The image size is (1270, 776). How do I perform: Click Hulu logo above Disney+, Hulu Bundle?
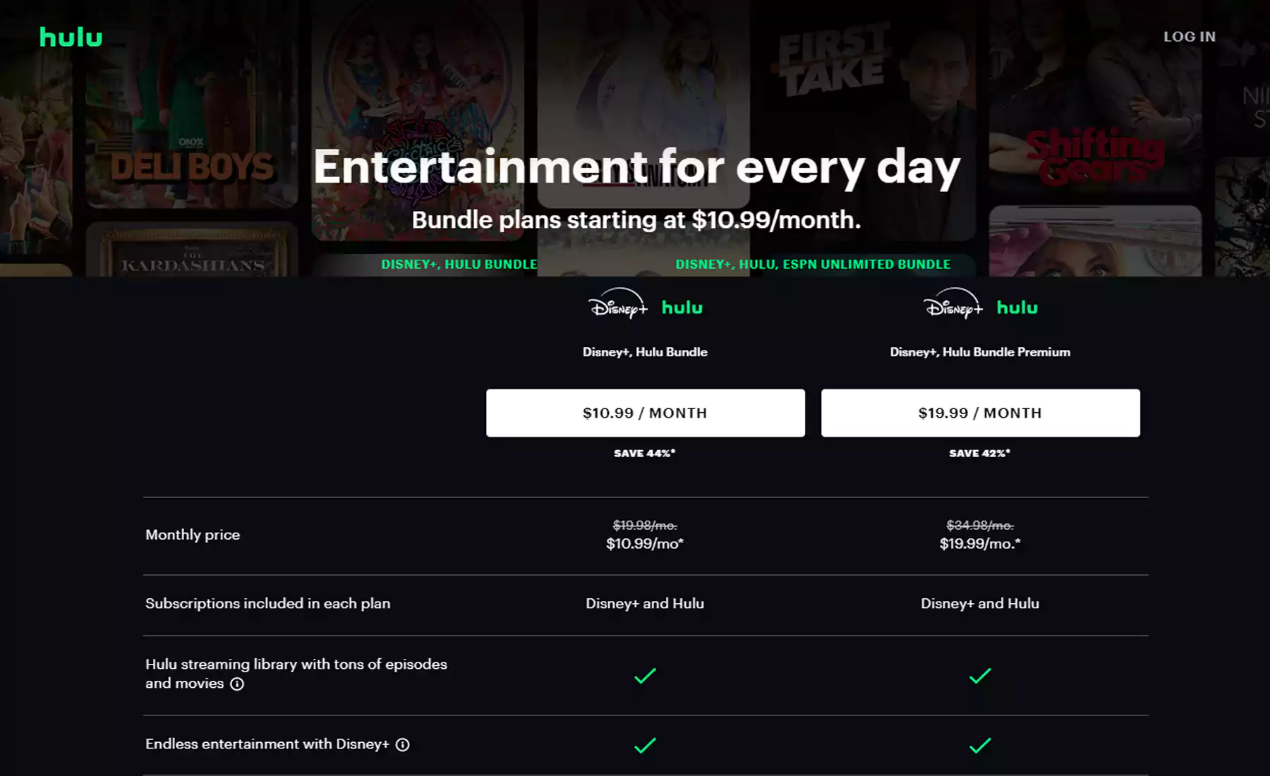pos(682,308)
